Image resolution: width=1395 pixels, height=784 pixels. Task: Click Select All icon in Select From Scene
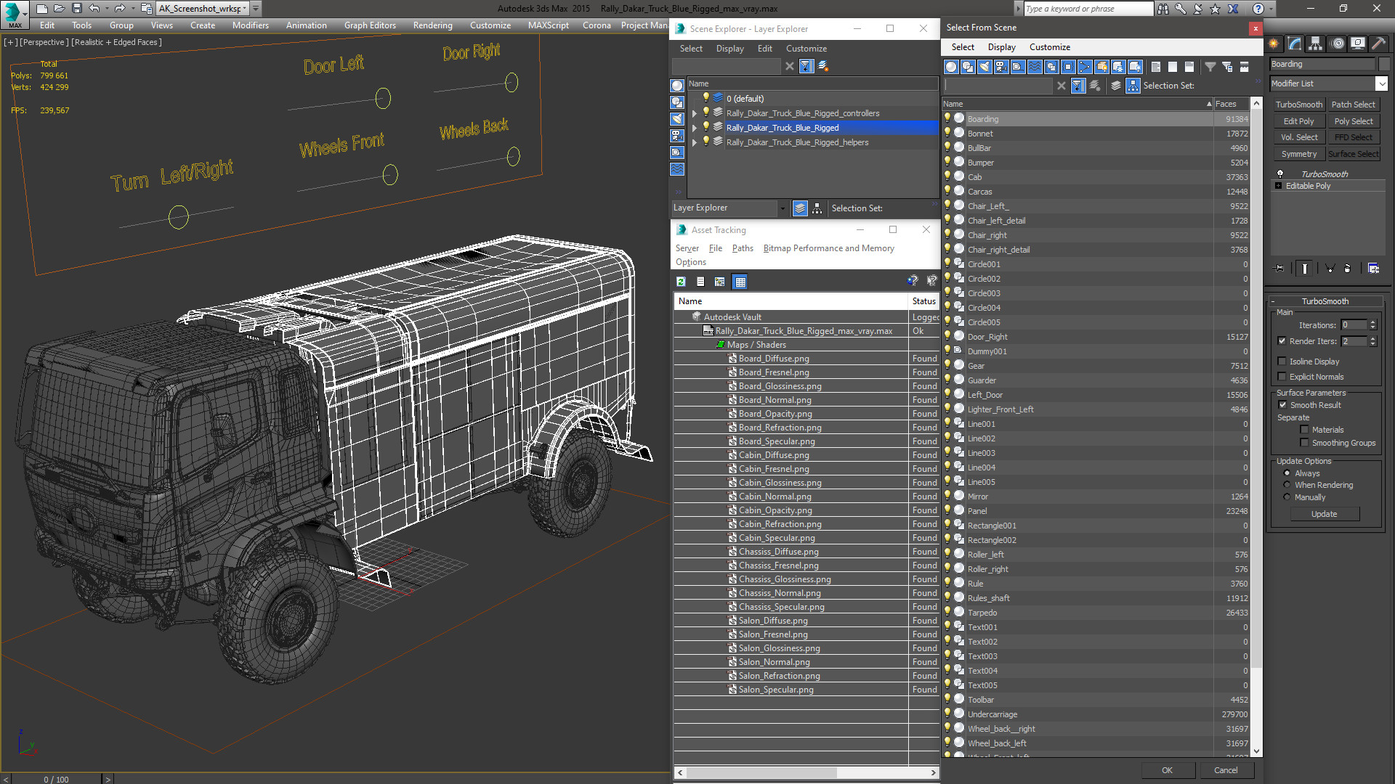click(x=1156, y=67)
